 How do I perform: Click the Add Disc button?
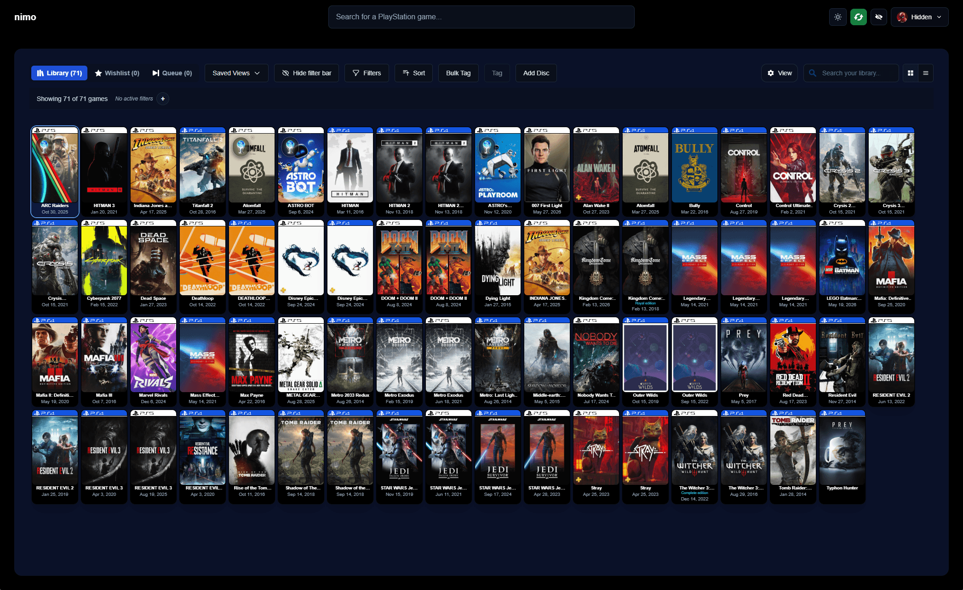click(x=536, y=73)
